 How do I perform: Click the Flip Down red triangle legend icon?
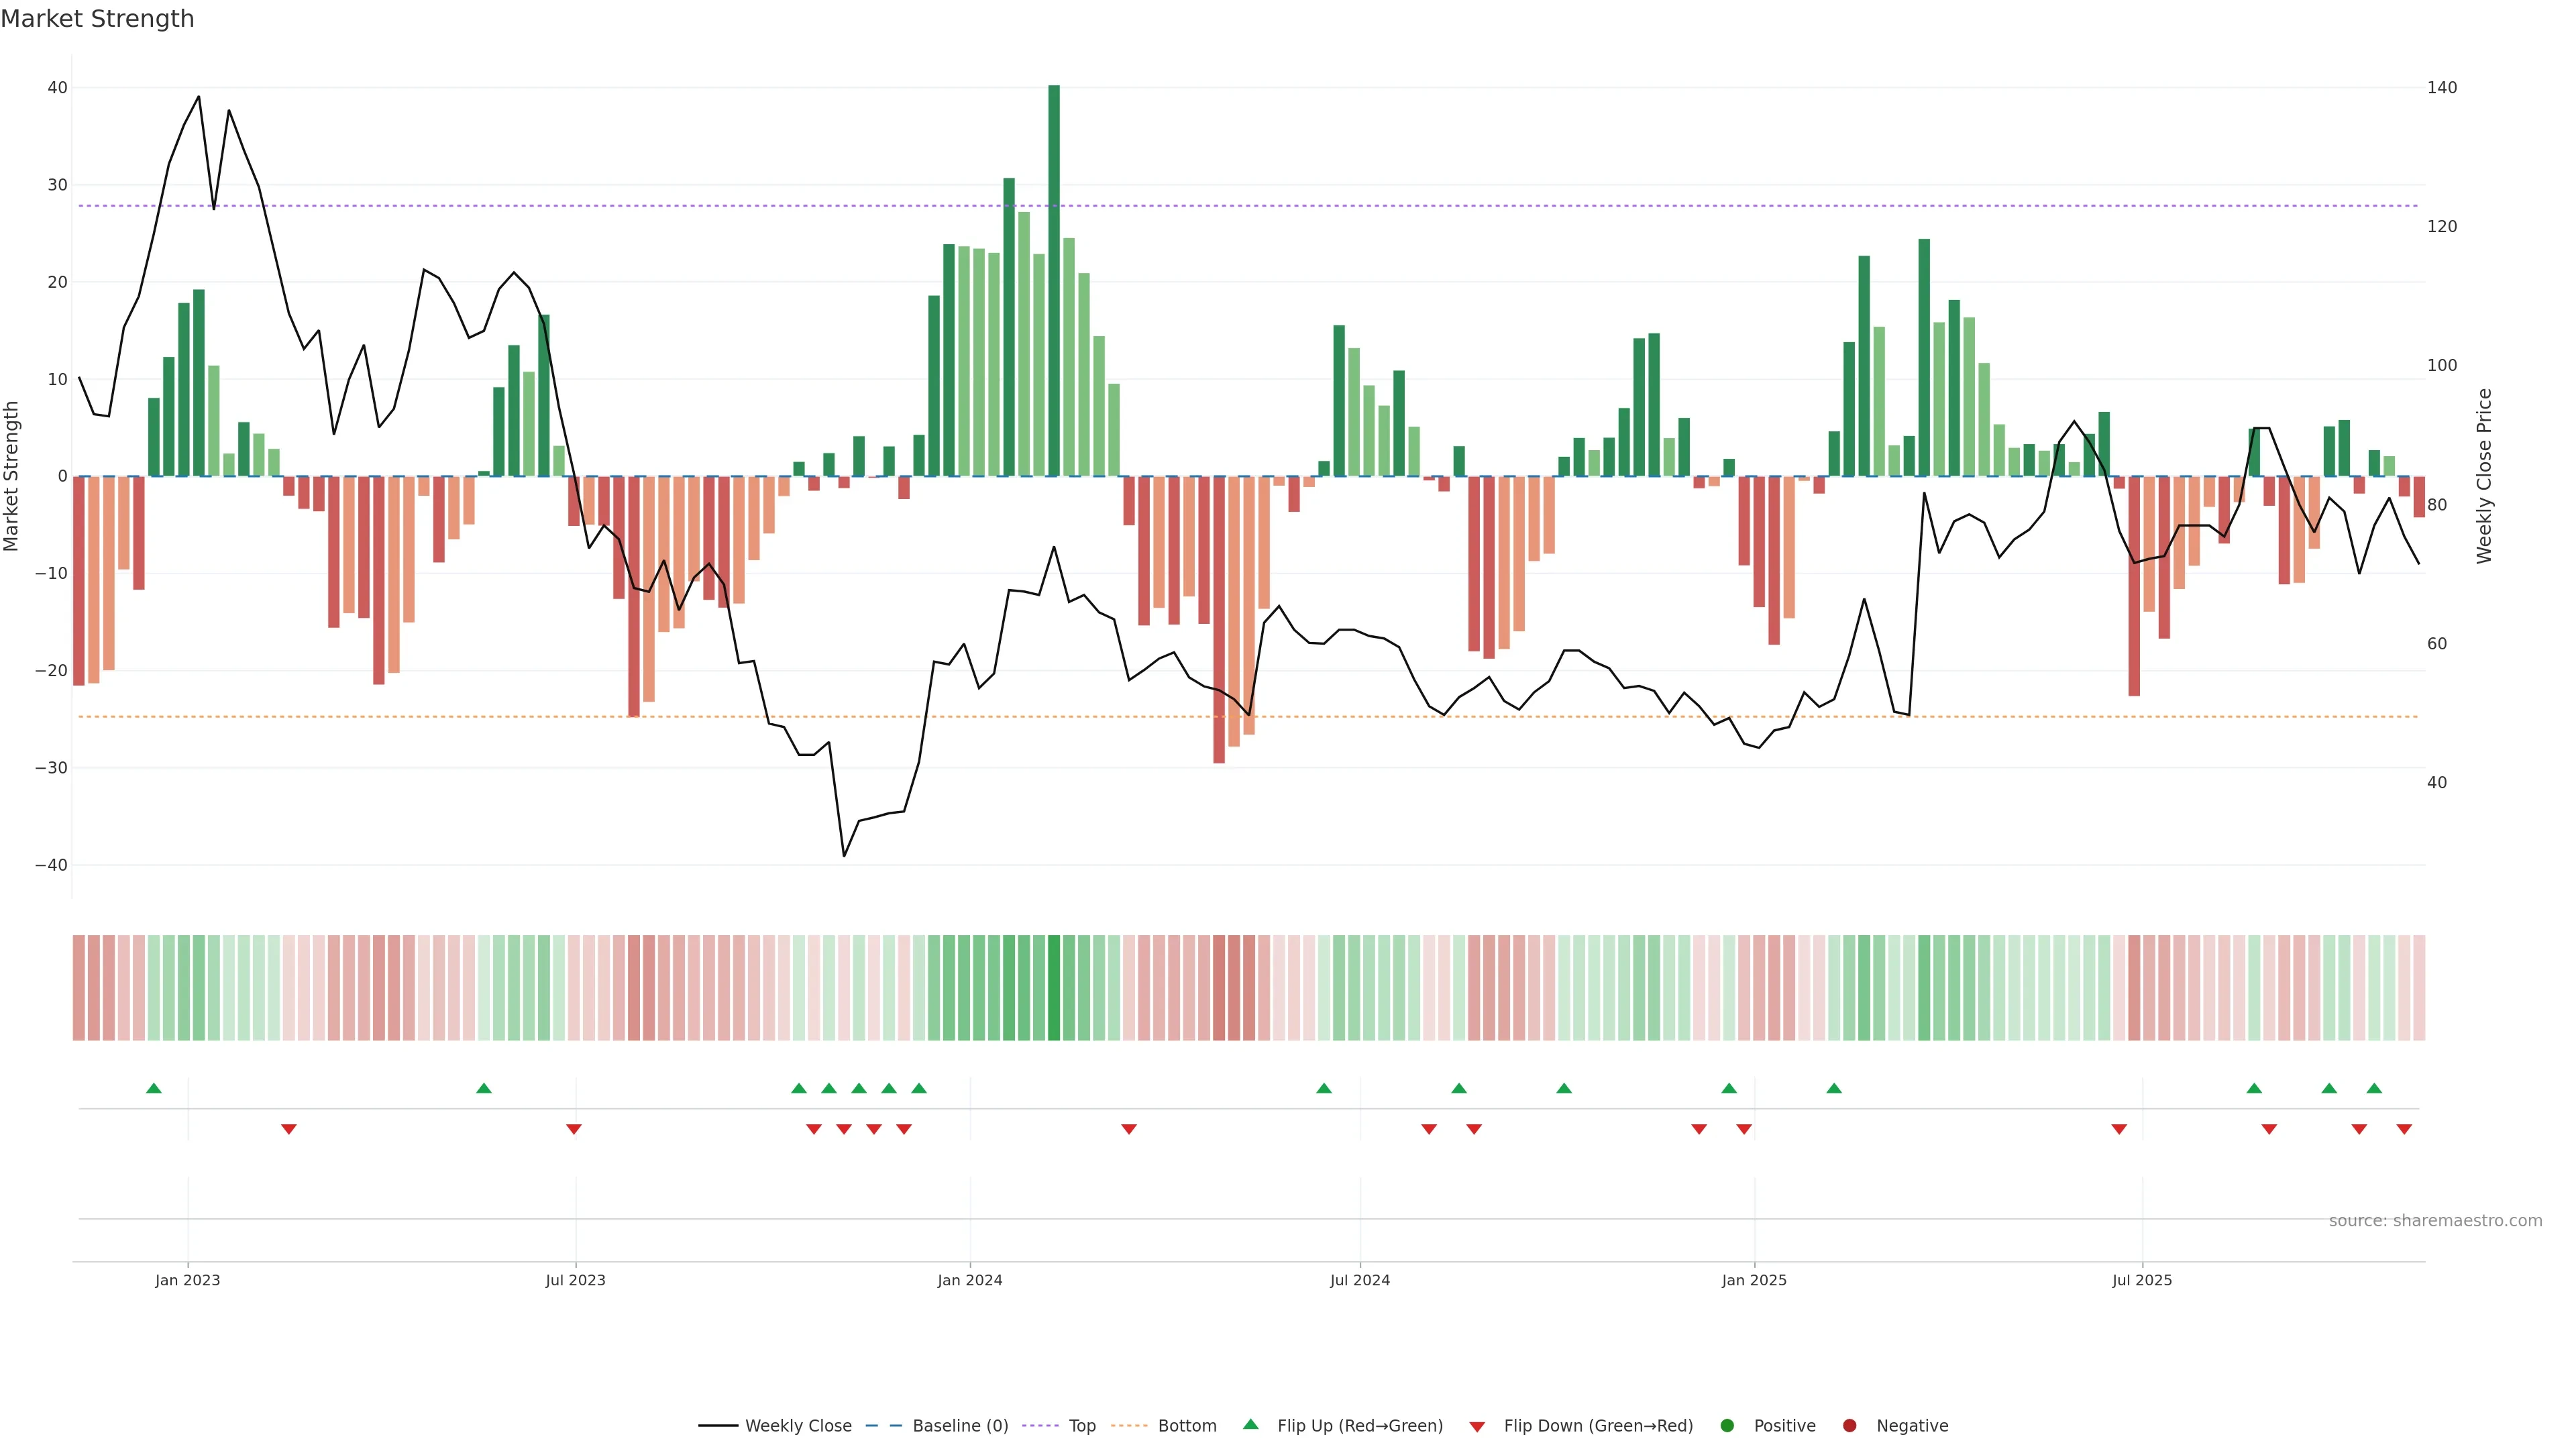(1477, 1427)
